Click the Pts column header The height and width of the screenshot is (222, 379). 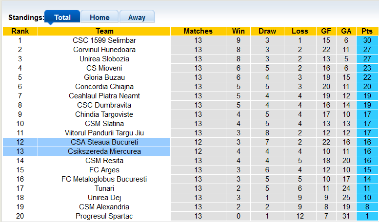[367, 31]
